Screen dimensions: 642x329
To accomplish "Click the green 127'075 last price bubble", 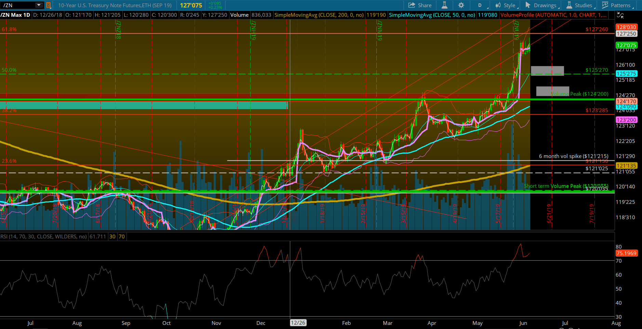I will [x=626, y=45].
